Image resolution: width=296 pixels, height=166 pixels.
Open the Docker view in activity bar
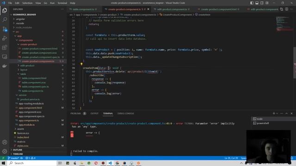pyautogui.click(x=5, y=66)
